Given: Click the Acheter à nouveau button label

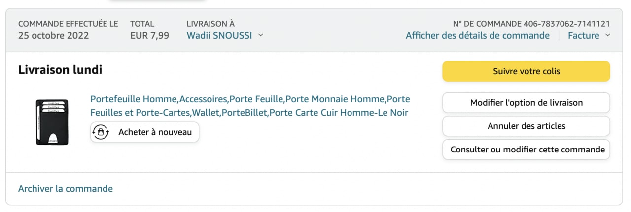Looking at the screenshot, I should pyautogui.click(x=155, y=132).
